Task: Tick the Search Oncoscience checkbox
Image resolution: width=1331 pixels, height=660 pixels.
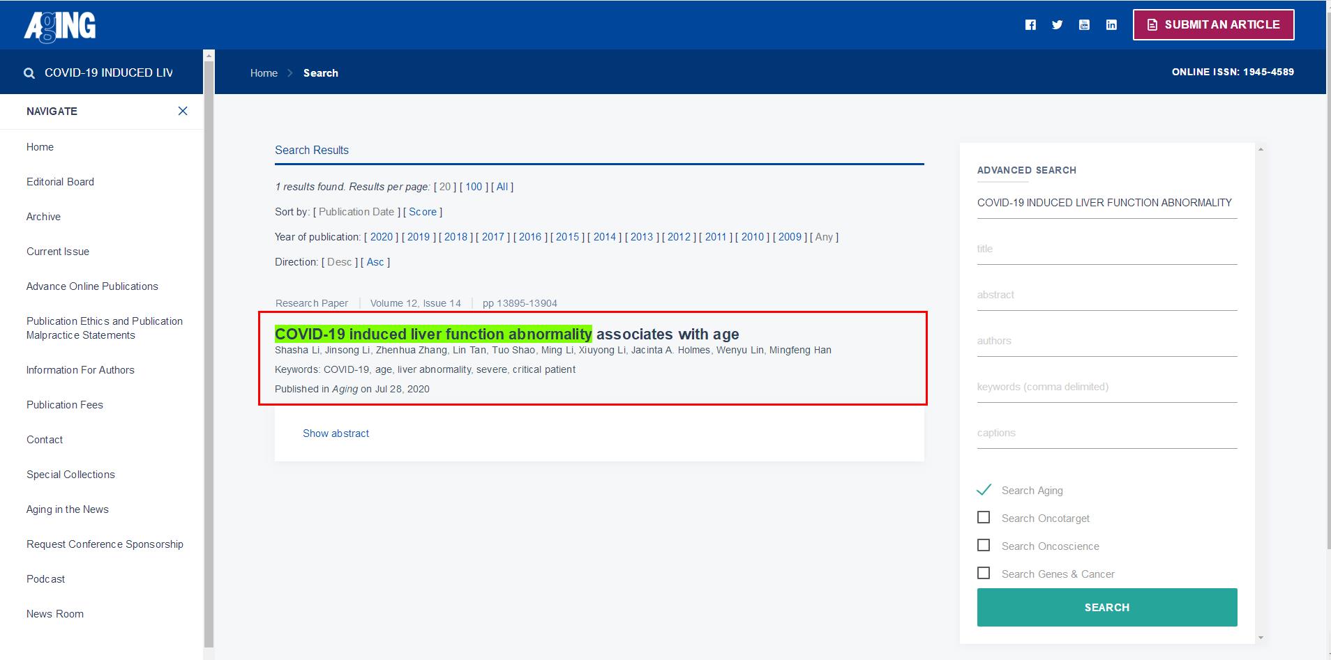Action: [x=984, y=545]
